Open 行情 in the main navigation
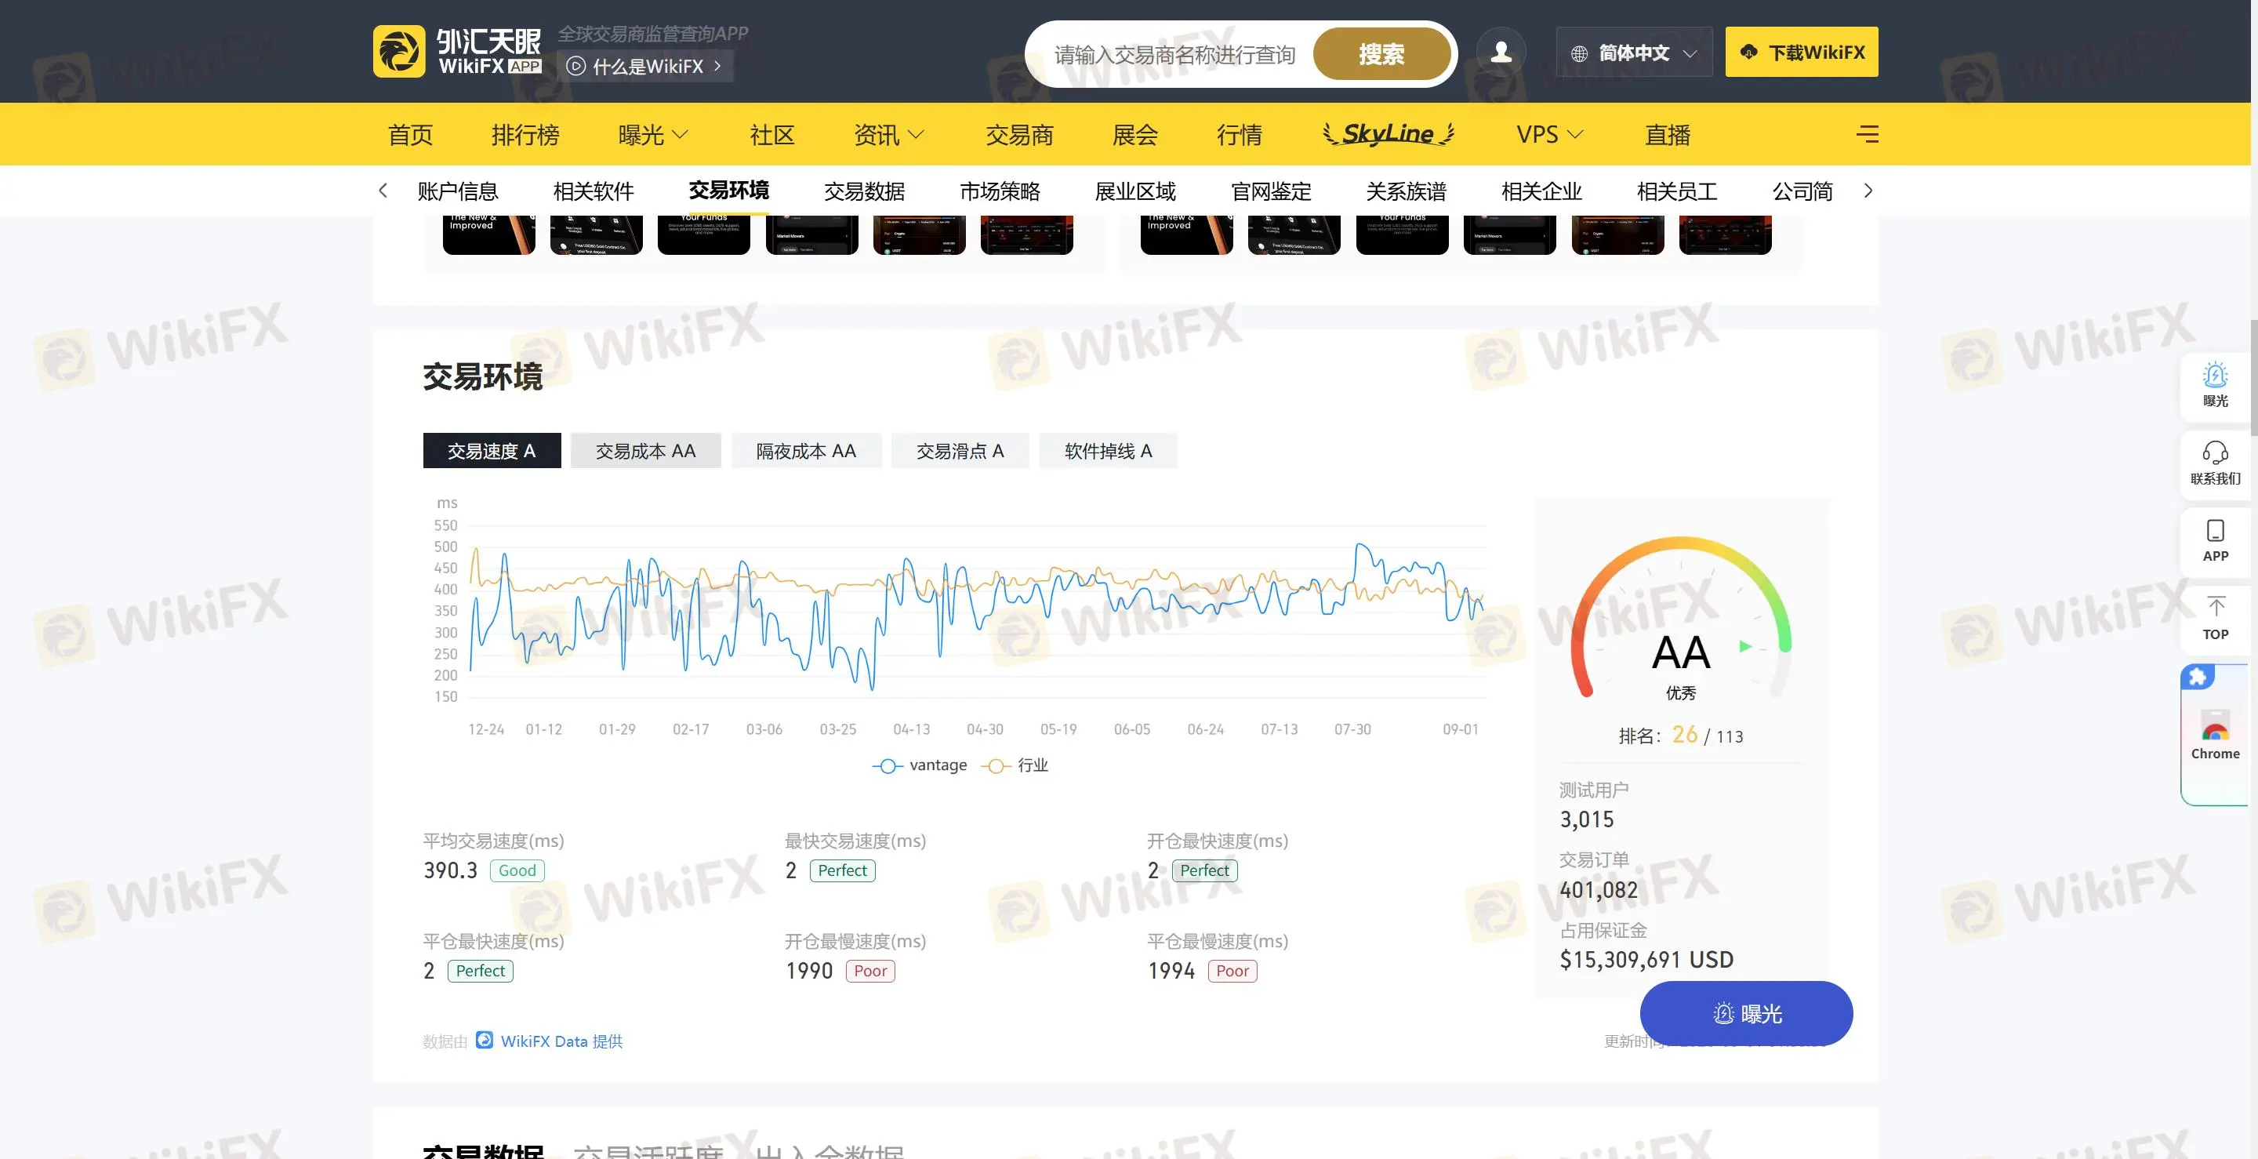Image resolution: width=2258 pixels, height=1159 pixels. pyautogui.click(x=1240, y=134)
